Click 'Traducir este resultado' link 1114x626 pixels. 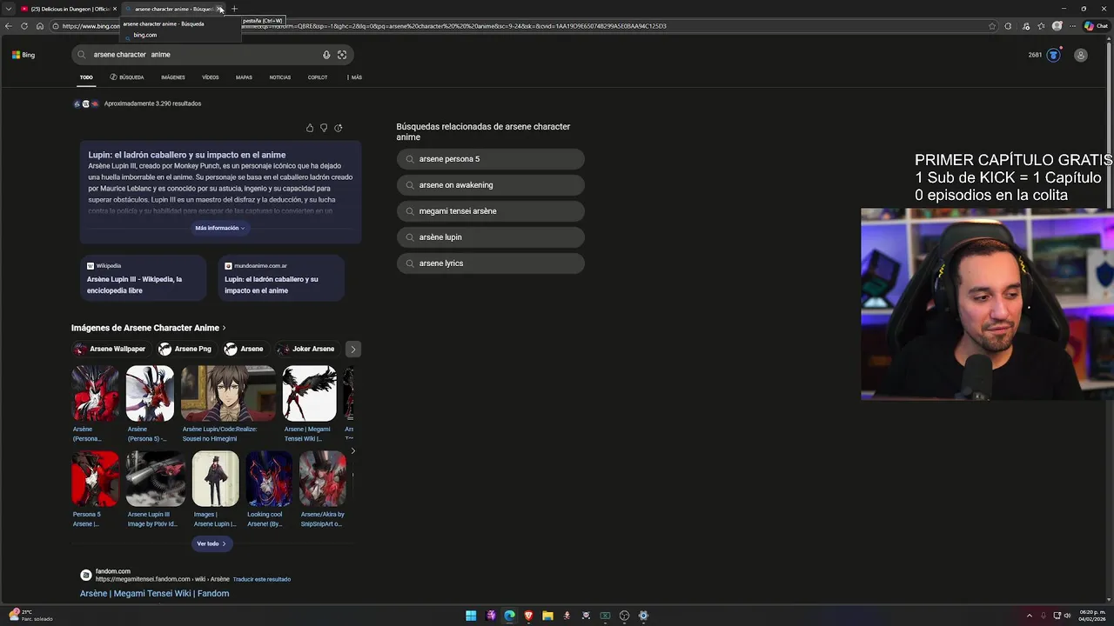coord(262,579)
